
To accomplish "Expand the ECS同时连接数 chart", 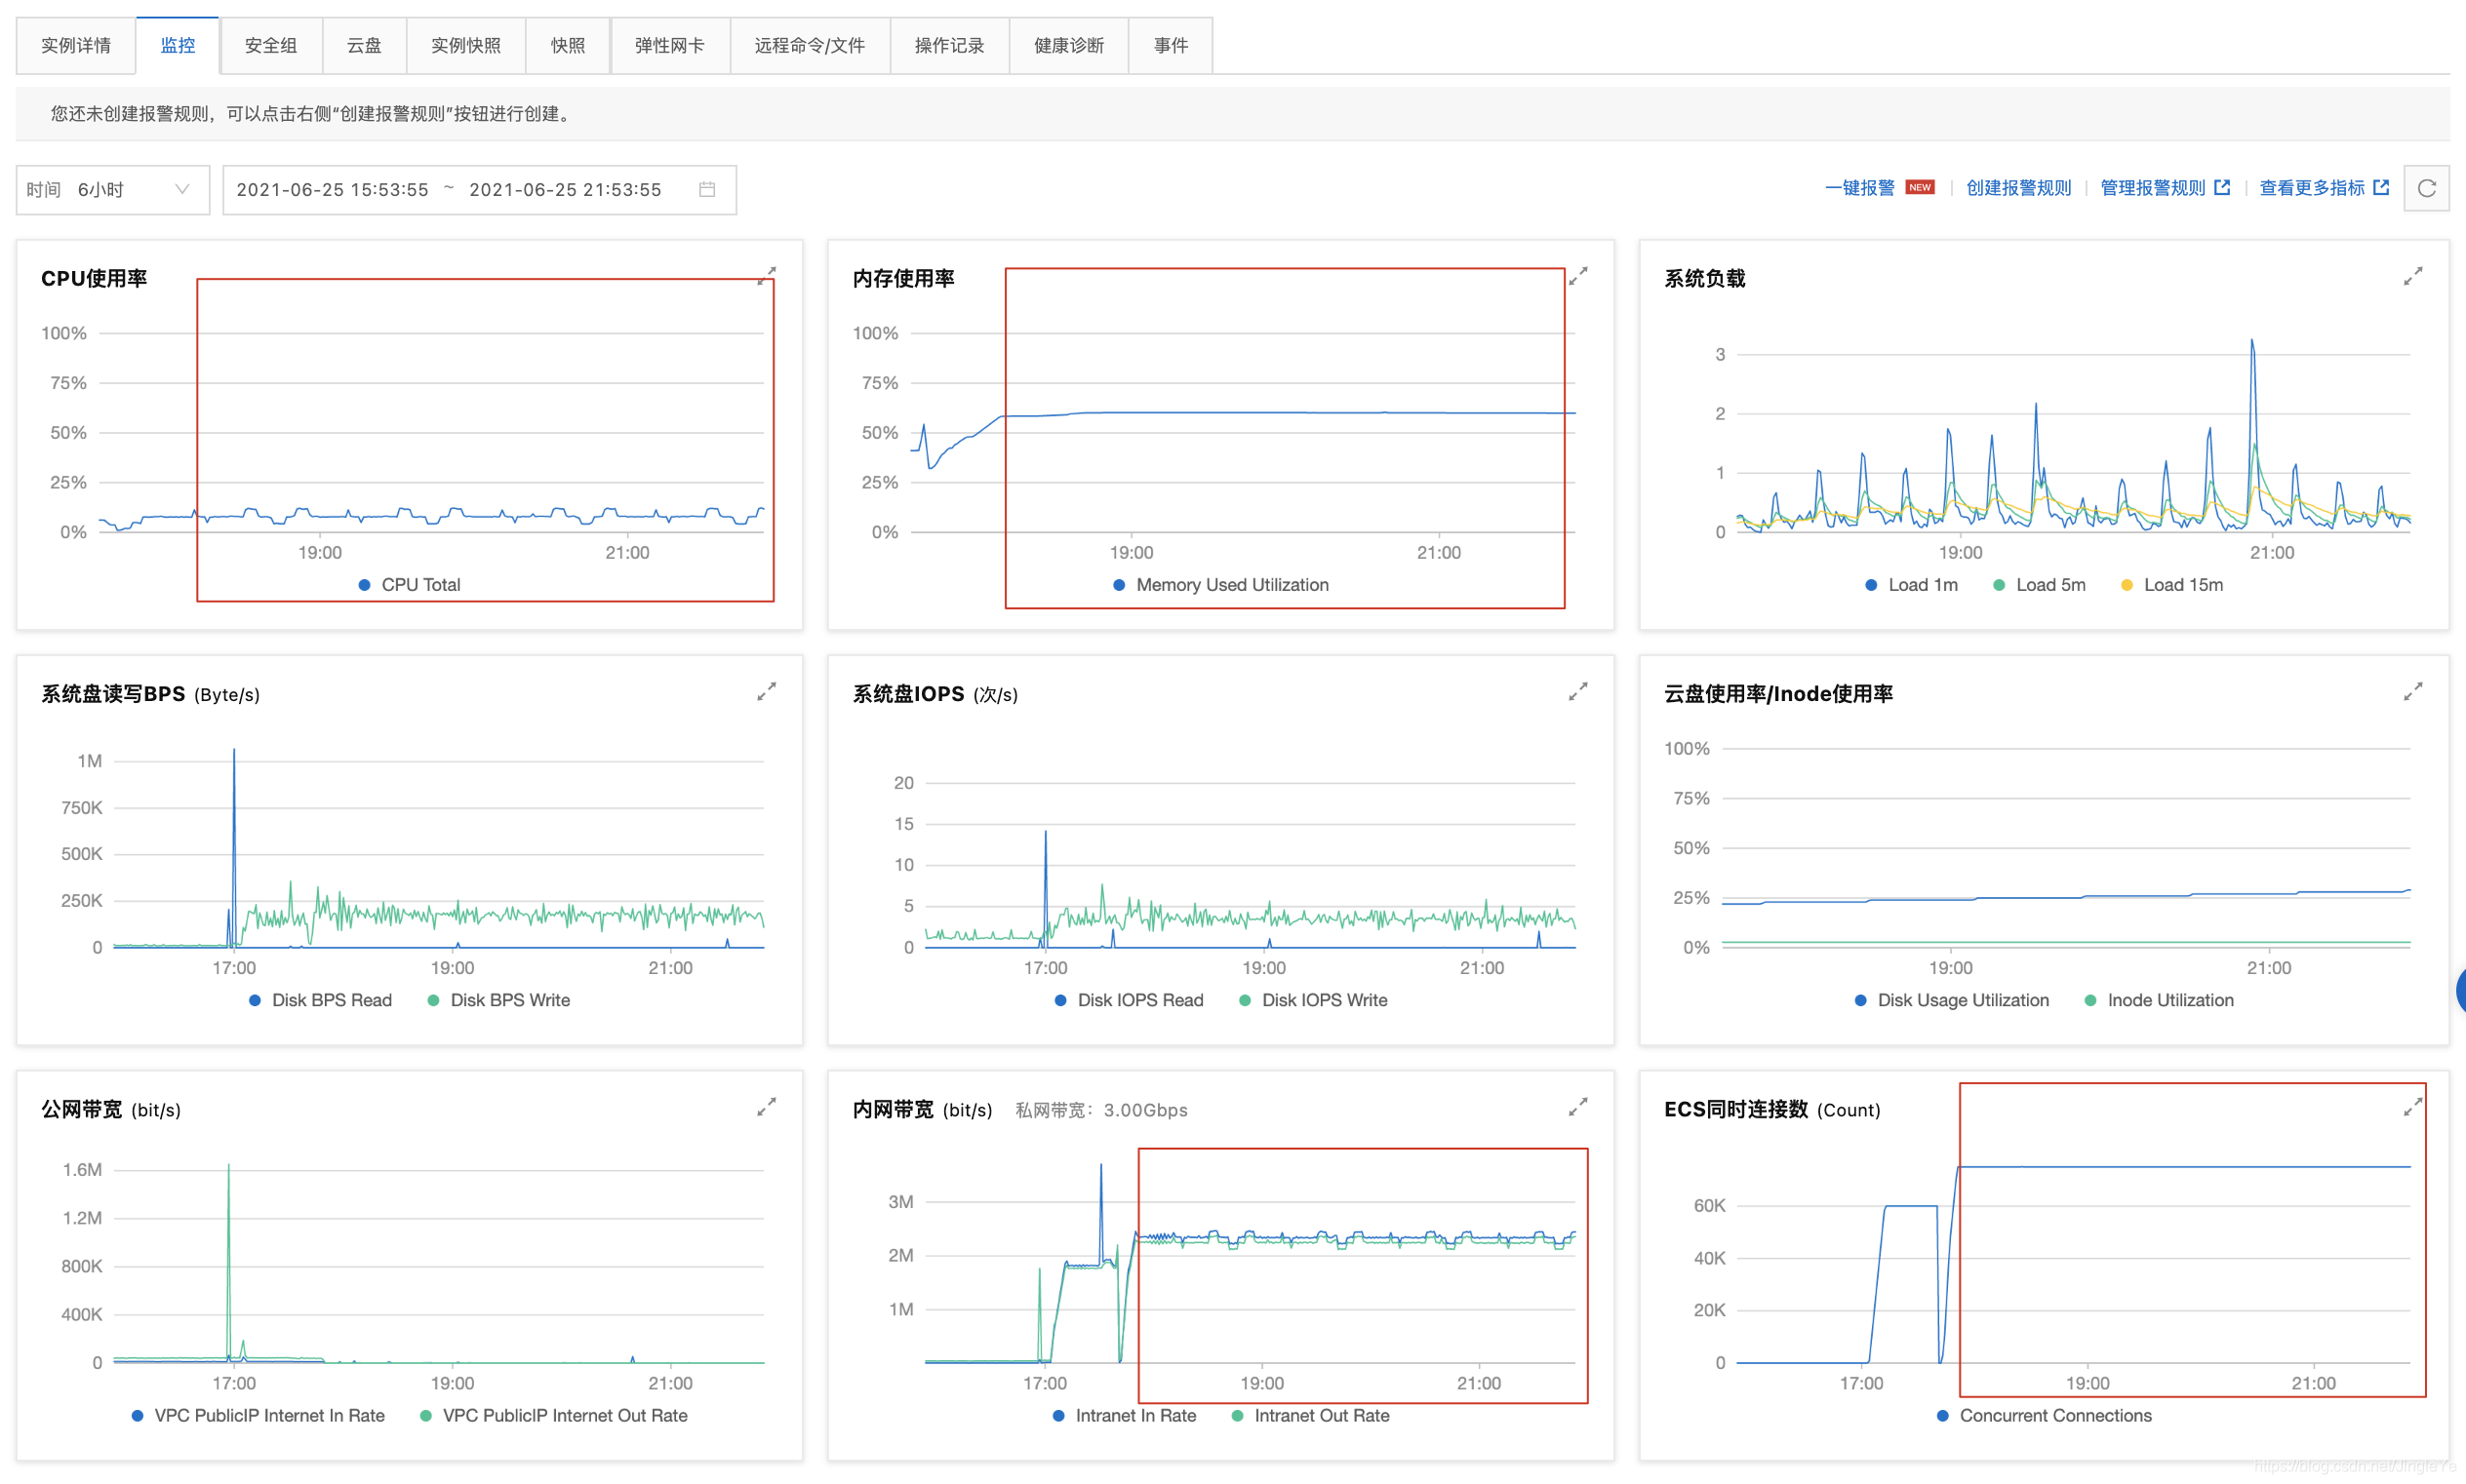I will [2412, 1107].
